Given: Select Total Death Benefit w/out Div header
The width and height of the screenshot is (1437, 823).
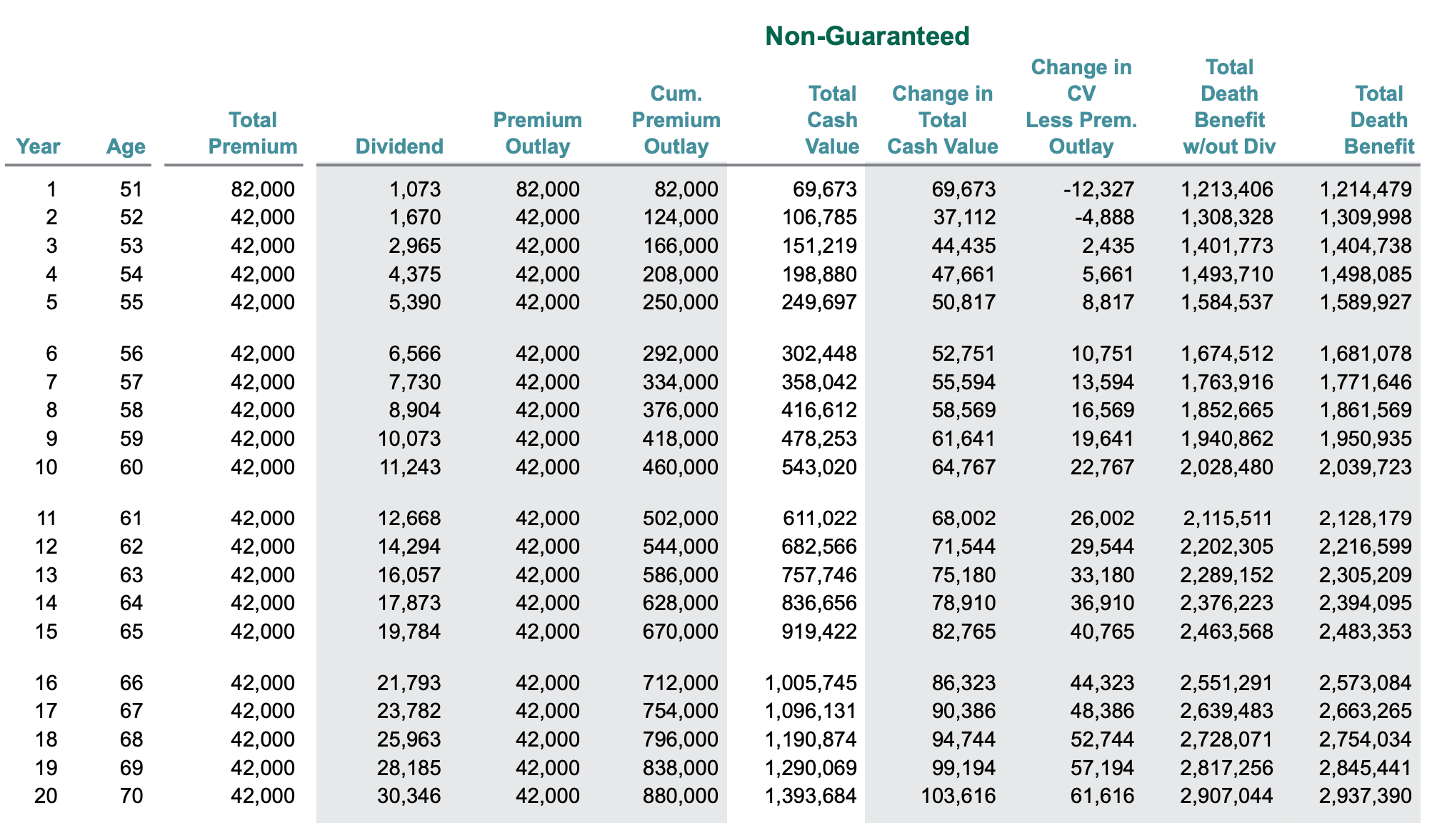Looking at the screenshot, I should (1229, 106).
